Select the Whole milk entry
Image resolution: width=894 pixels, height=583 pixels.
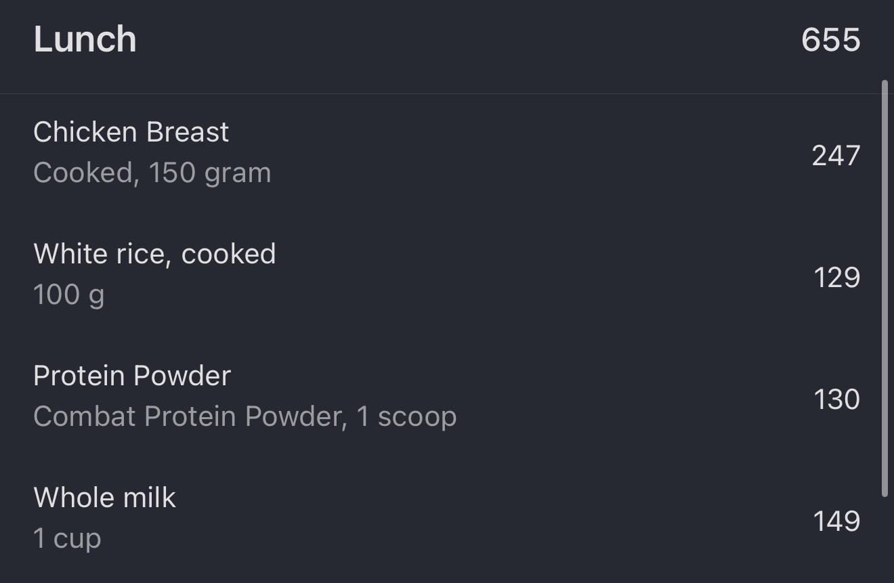point(104,498)
